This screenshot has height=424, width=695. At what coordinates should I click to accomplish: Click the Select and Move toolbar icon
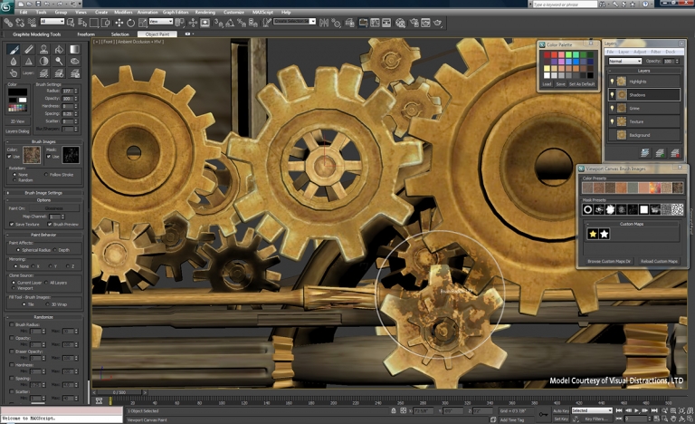(x=119, y=22)
